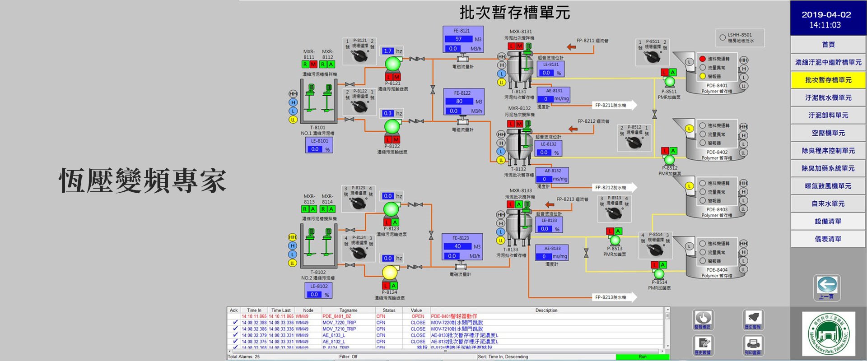Open 儀表清單 instrument list

point(828,239)
